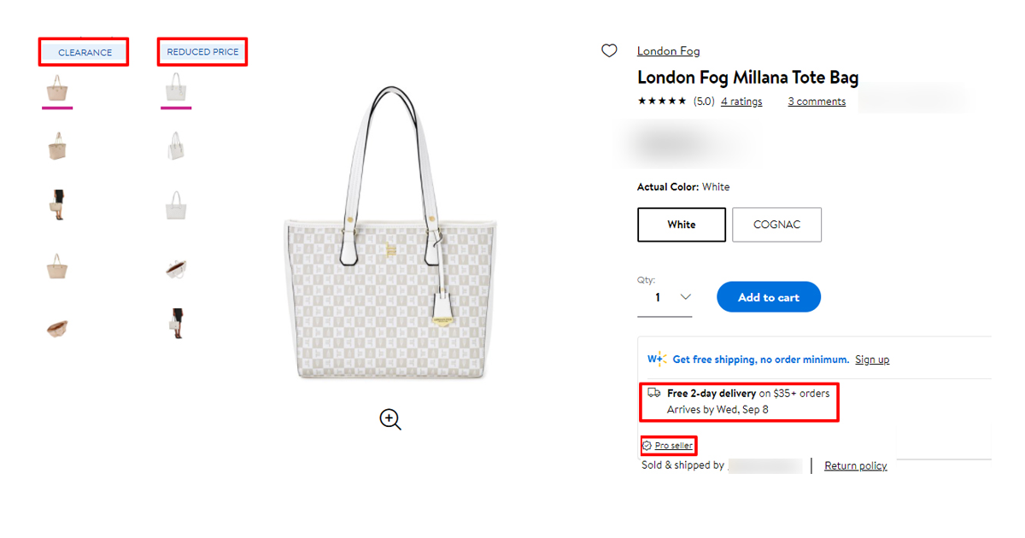
Task: Click the delivery truck icon
Action: pyautogui.click(x=653, y=393)
